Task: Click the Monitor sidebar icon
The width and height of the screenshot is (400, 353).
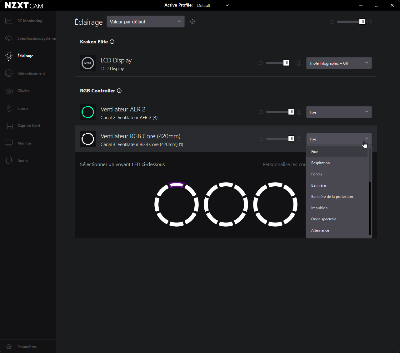Action: pos(9,143)
